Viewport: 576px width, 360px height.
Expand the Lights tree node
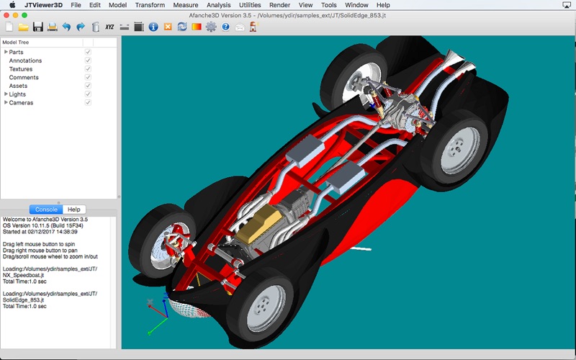point(6,94)
